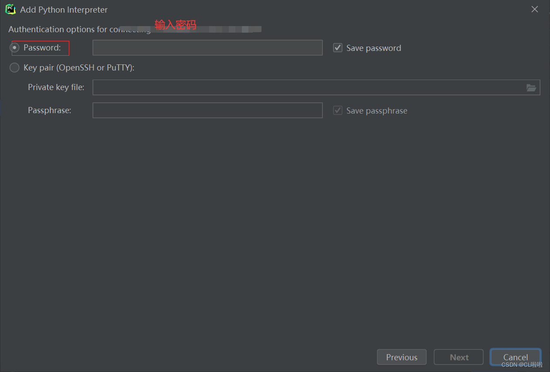Toggle the Save password checkbox
This screenshot has width=550, height=372.
338,48
